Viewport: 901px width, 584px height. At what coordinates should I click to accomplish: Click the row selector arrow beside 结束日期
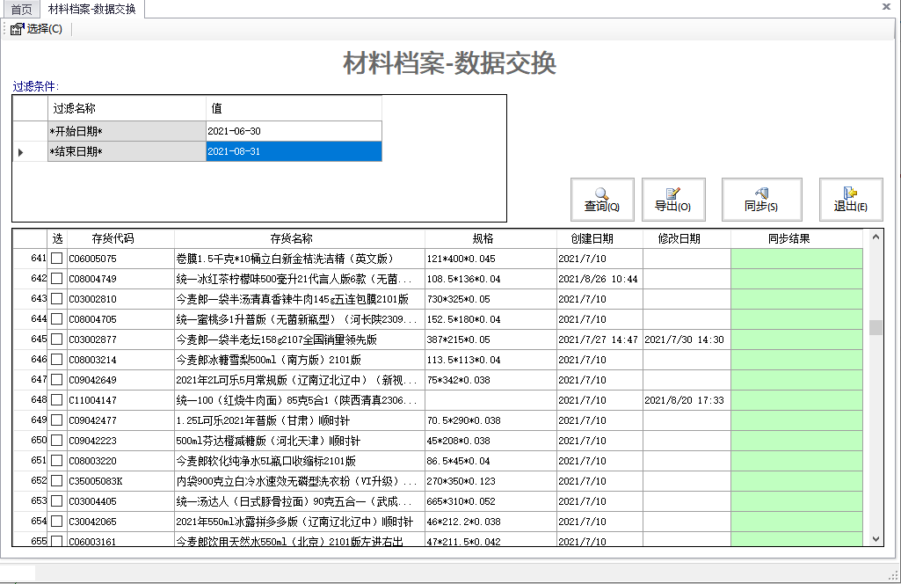click(19, 150)
